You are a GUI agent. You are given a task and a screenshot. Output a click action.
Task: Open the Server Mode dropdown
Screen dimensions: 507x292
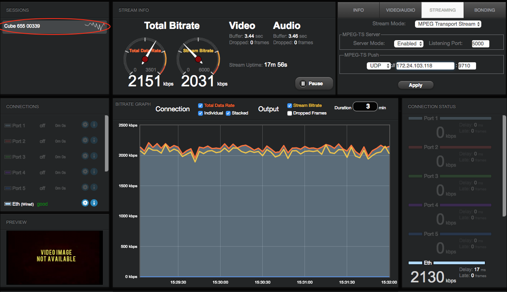409,44
